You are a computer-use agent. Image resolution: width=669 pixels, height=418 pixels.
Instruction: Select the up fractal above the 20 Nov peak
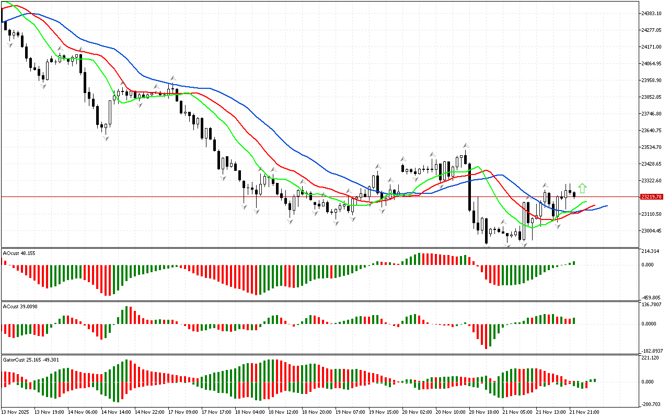point(465,145)
